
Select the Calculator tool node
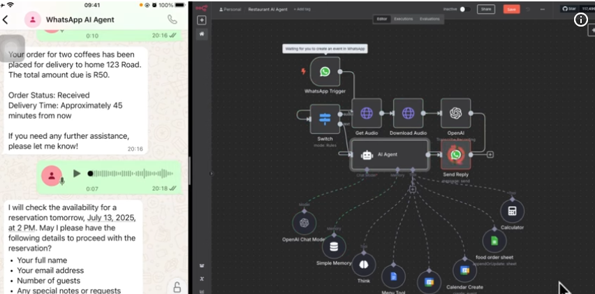(x=512, y=211)
